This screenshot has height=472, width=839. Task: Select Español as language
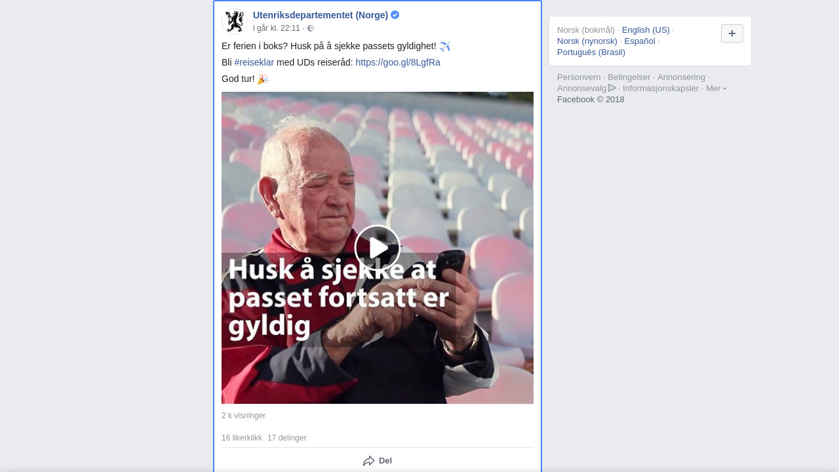tap(640, 41)
